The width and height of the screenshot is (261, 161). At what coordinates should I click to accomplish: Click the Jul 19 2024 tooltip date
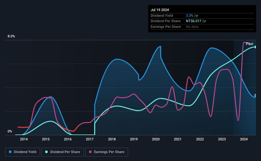(160, 10)
